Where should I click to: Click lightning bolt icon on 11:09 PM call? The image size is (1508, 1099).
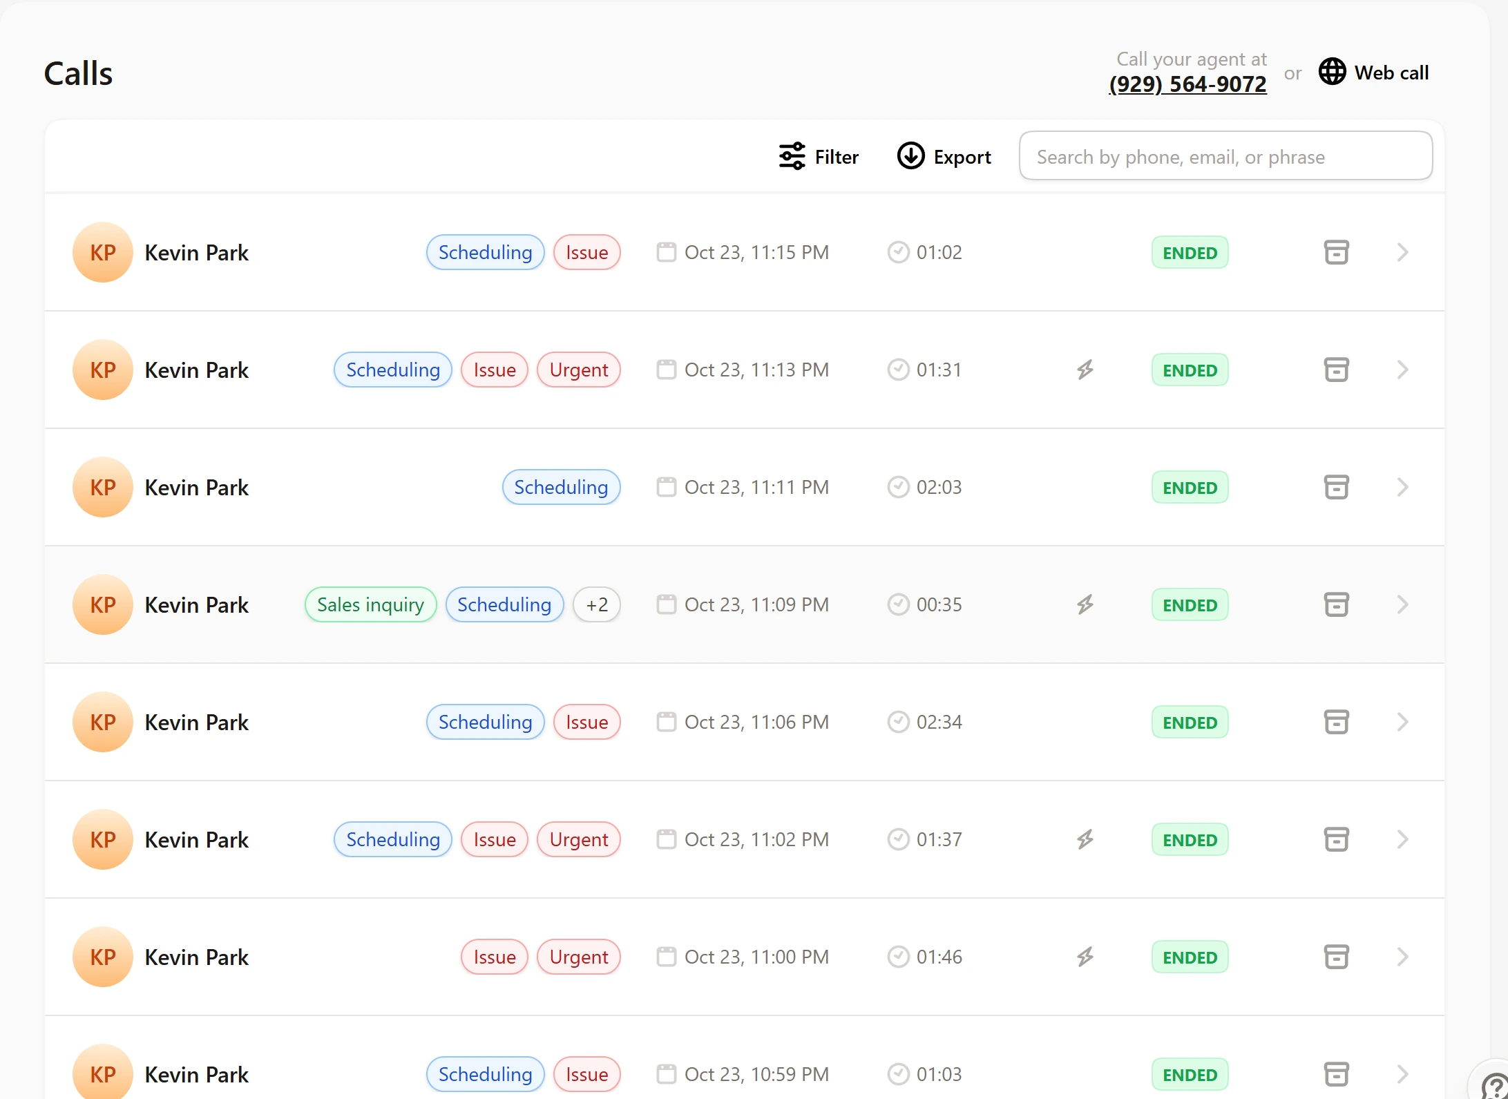tap(1085, 604)
